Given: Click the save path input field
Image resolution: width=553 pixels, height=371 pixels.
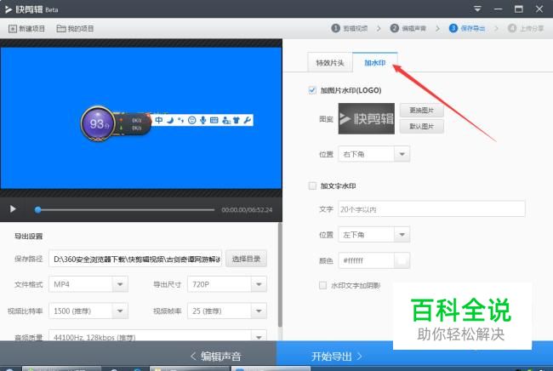Looking at the screenshot, I should (x=135, y=259).
